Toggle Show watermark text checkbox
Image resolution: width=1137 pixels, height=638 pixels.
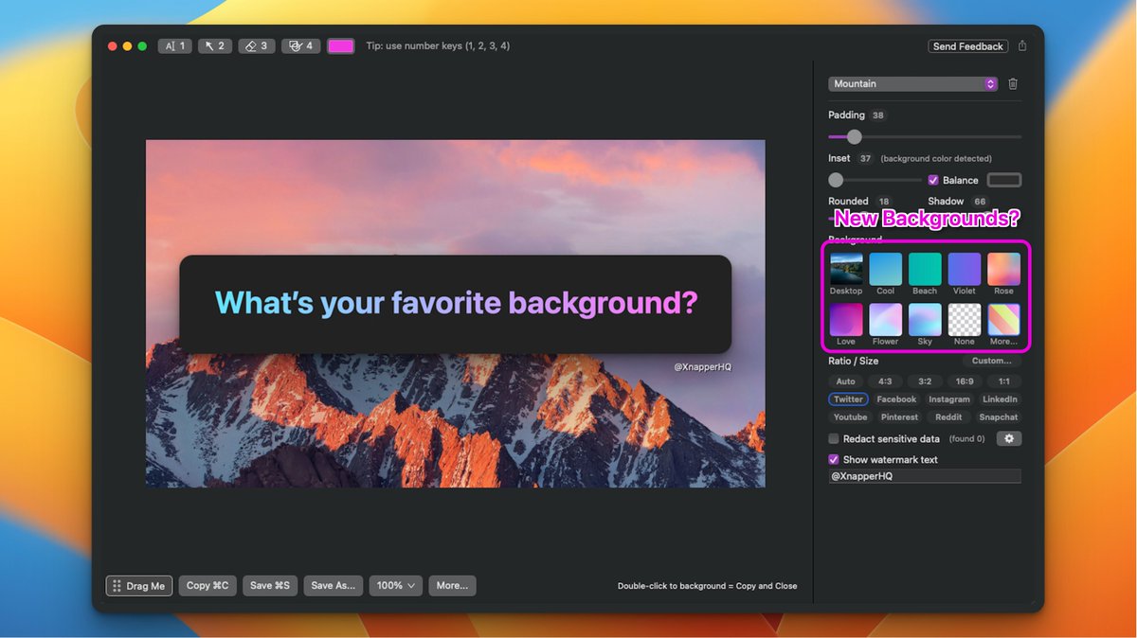point(834,459)
